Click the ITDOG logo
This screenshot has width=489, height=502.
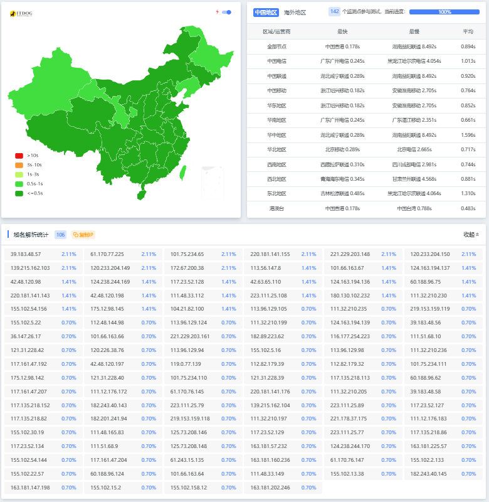click(21, 14)
